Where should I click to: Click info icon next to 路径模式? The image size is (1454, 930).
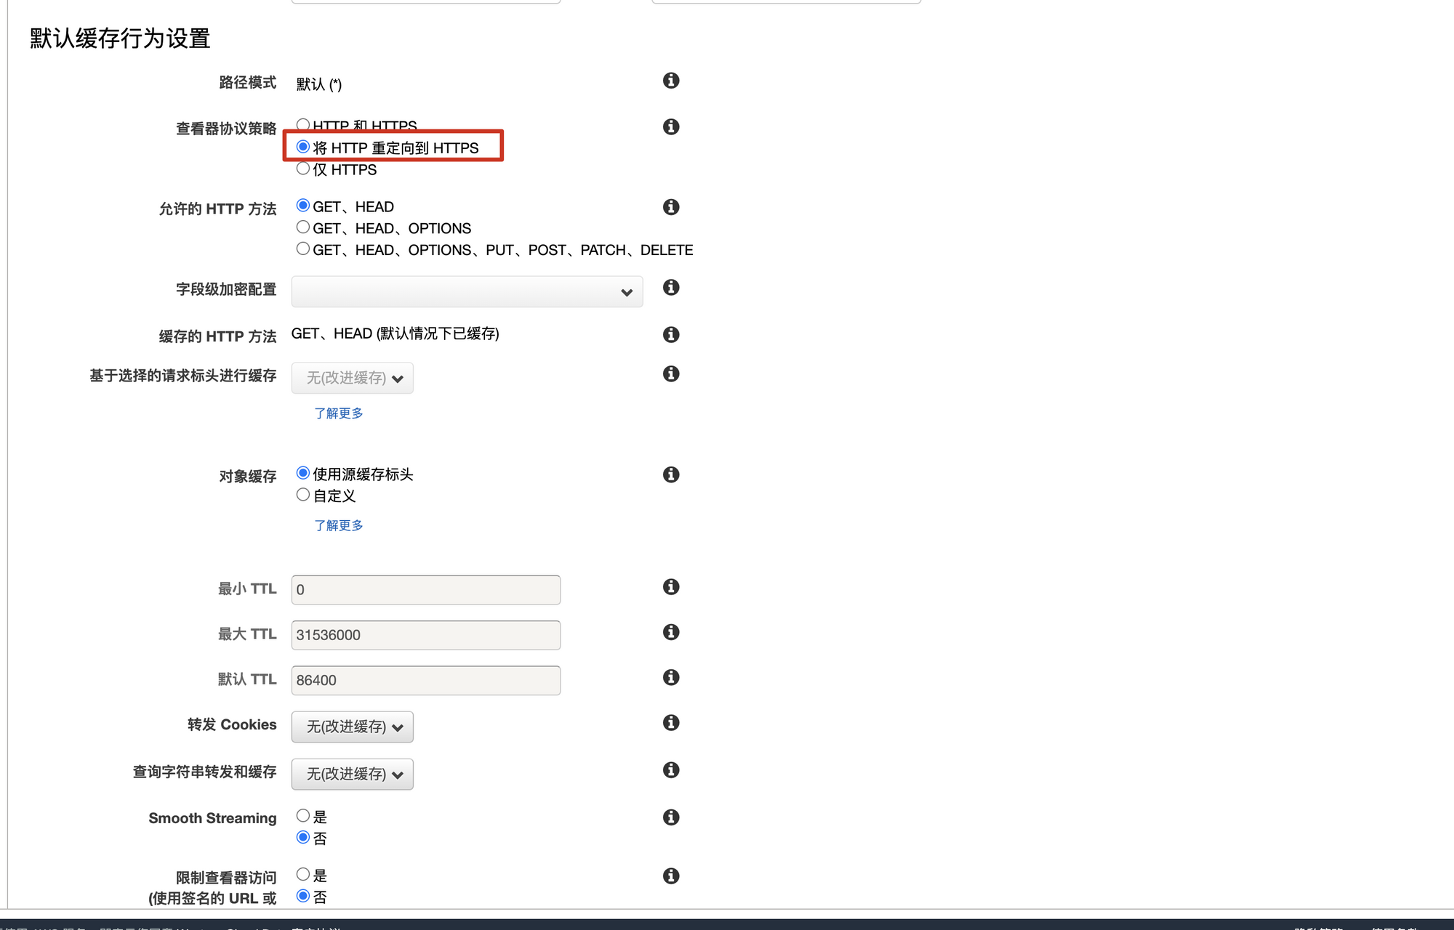(x=671, y=81)
